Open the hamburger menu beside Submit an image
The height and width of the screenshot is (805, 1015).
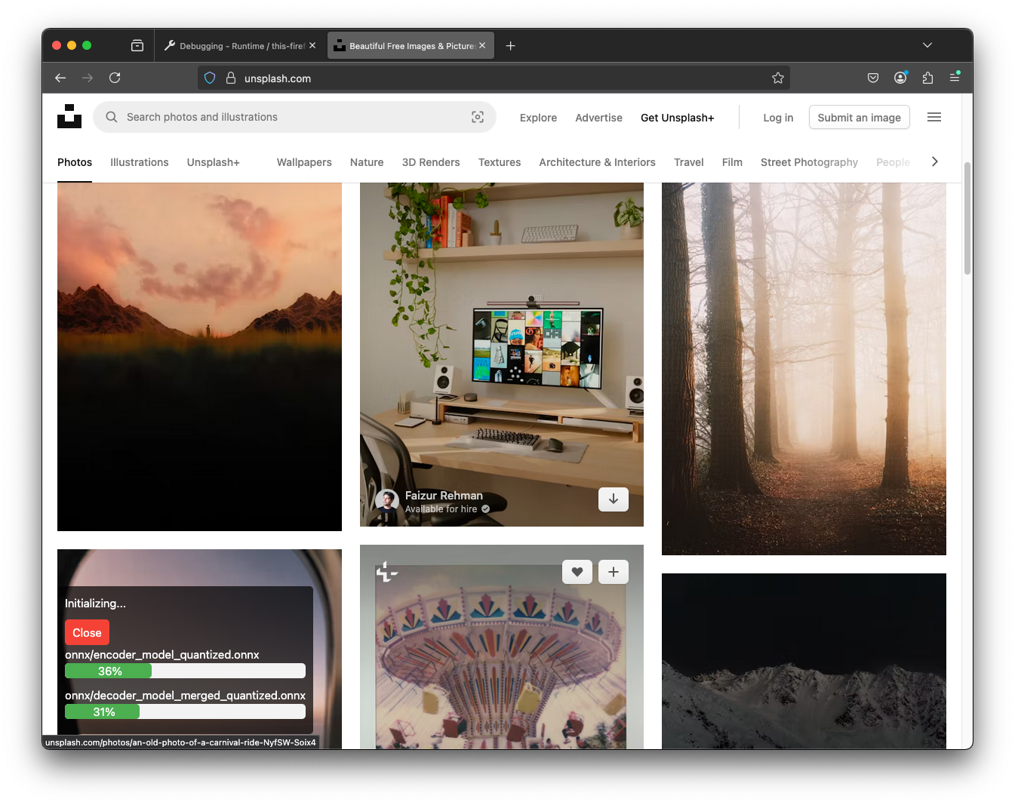coord(934,117)
